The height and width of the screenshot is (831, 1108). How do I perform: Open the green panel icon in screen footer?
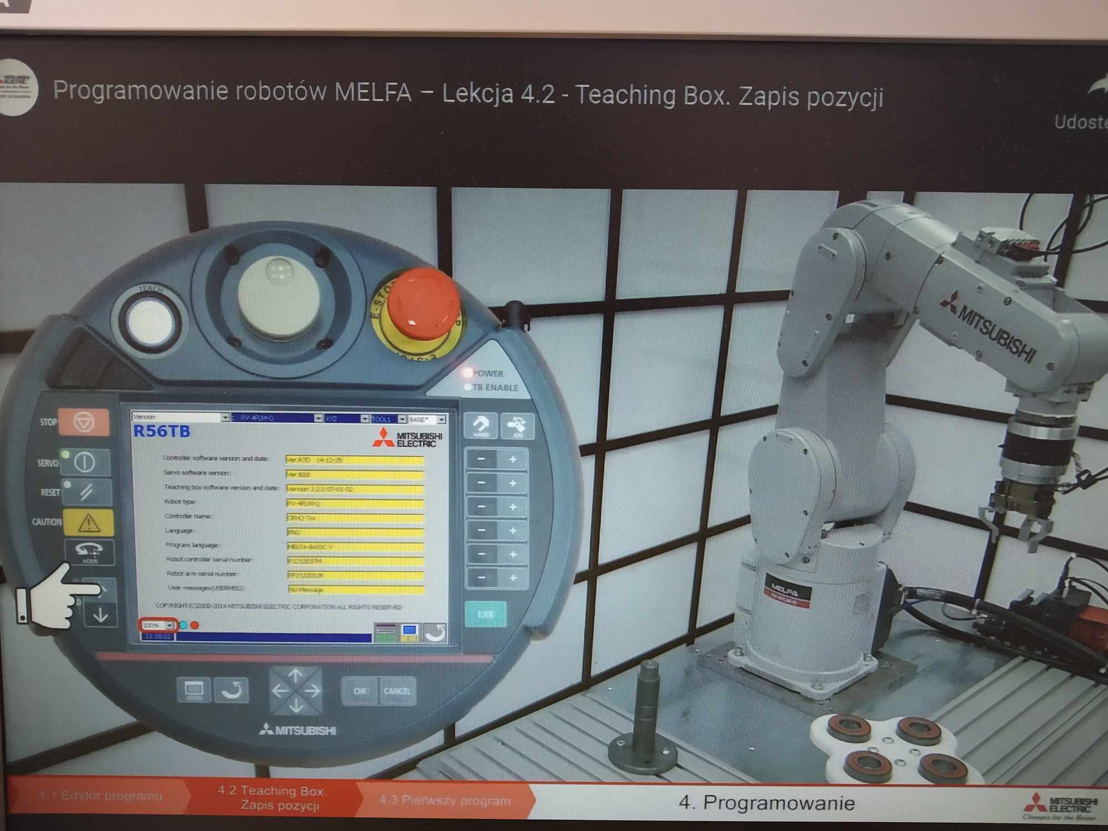coord(386,633)
